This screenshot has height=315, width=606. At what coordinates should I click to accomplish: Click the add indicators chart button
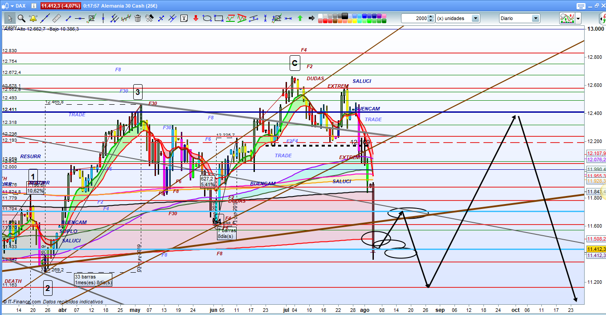point(567,18)
